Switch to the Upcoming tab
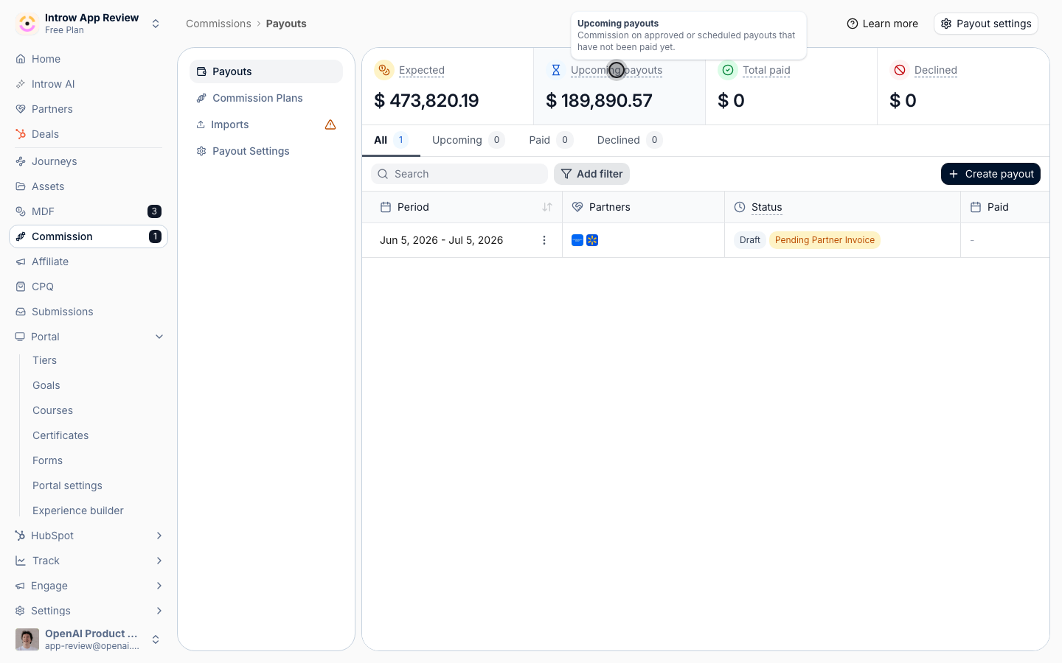This screenshot has height=663, width=1062. tap(468, 140)
